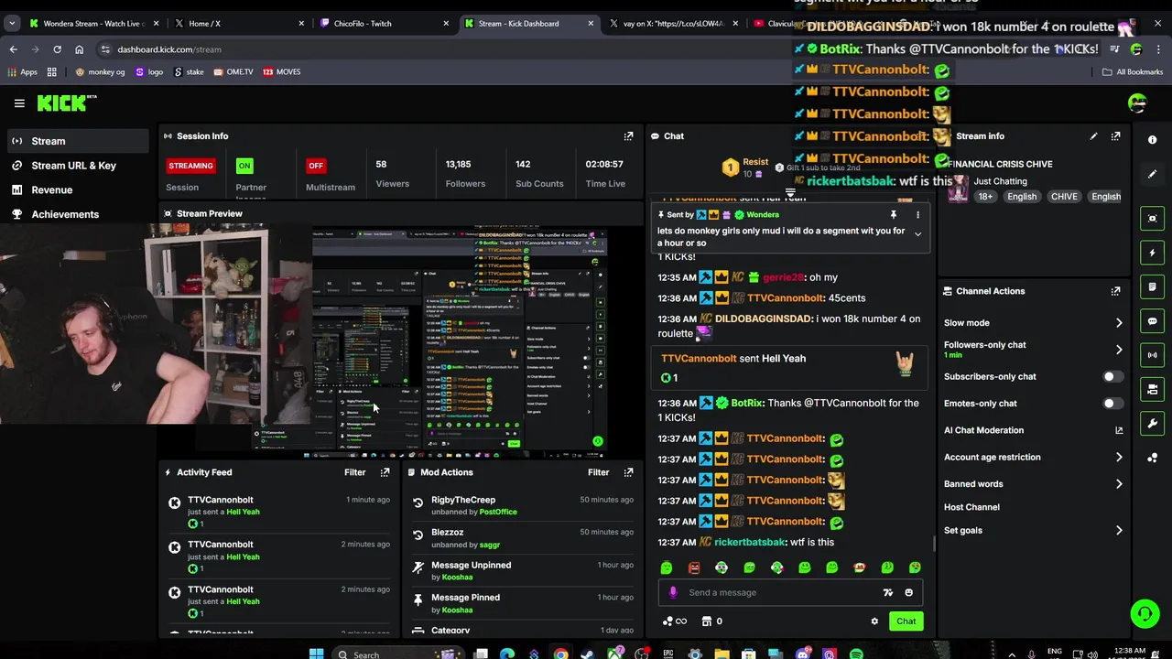Image resolution: width=1172 pixels, height=659 pixels.
Task: Send message with green Chat button
Action: coord(906,621)
